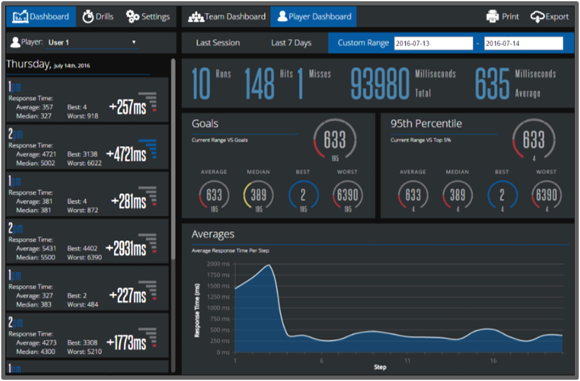Image resolution: width=580 pixels, height=381 pixels.
Task: Select the Custom Range option
Action: pos(363,43)
